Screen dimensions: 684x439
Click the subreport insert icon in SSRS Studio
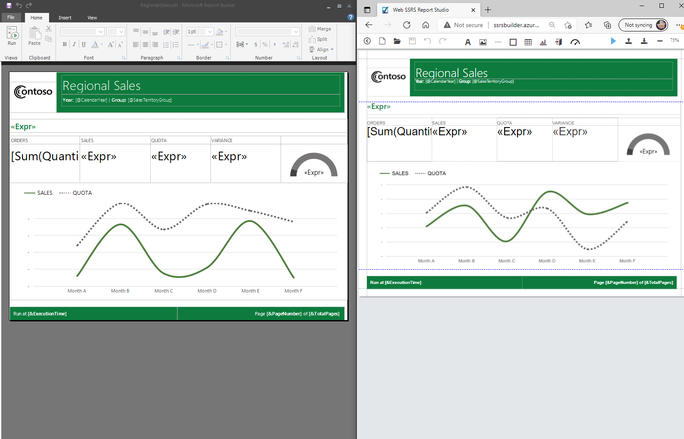(559, 42)
